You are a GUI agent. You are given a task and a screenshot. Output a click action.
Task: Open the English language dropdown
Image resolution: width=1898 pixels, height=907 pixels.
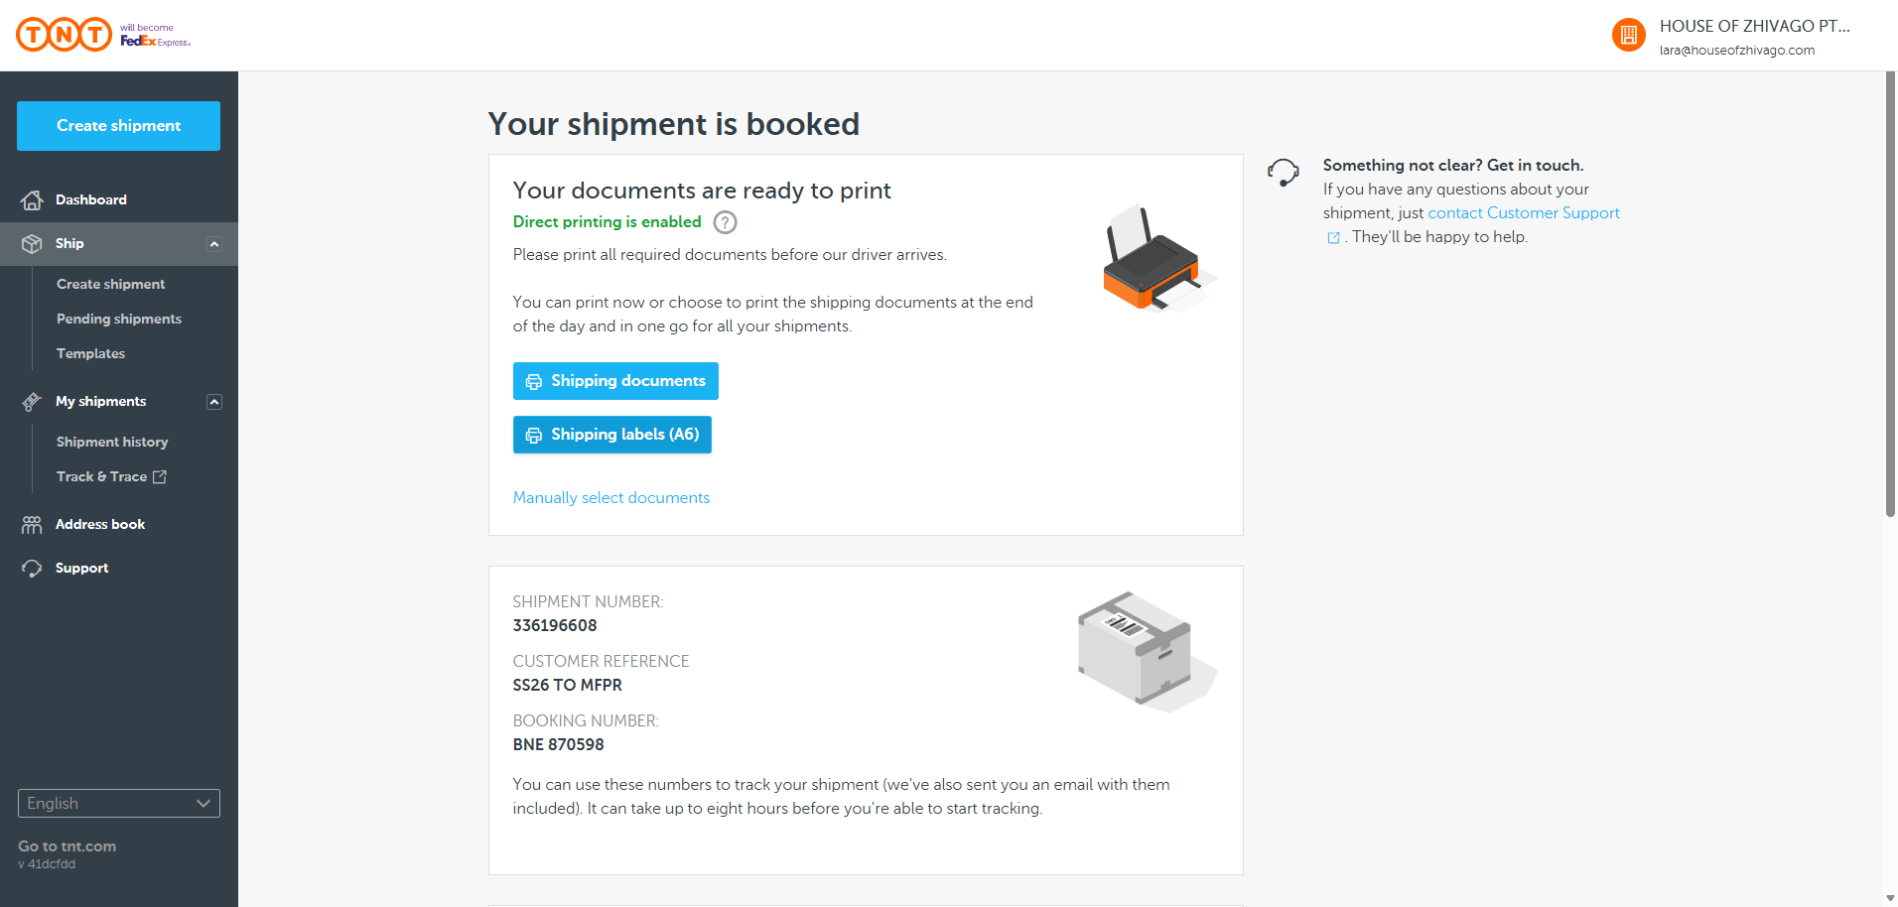click(119, 804)
